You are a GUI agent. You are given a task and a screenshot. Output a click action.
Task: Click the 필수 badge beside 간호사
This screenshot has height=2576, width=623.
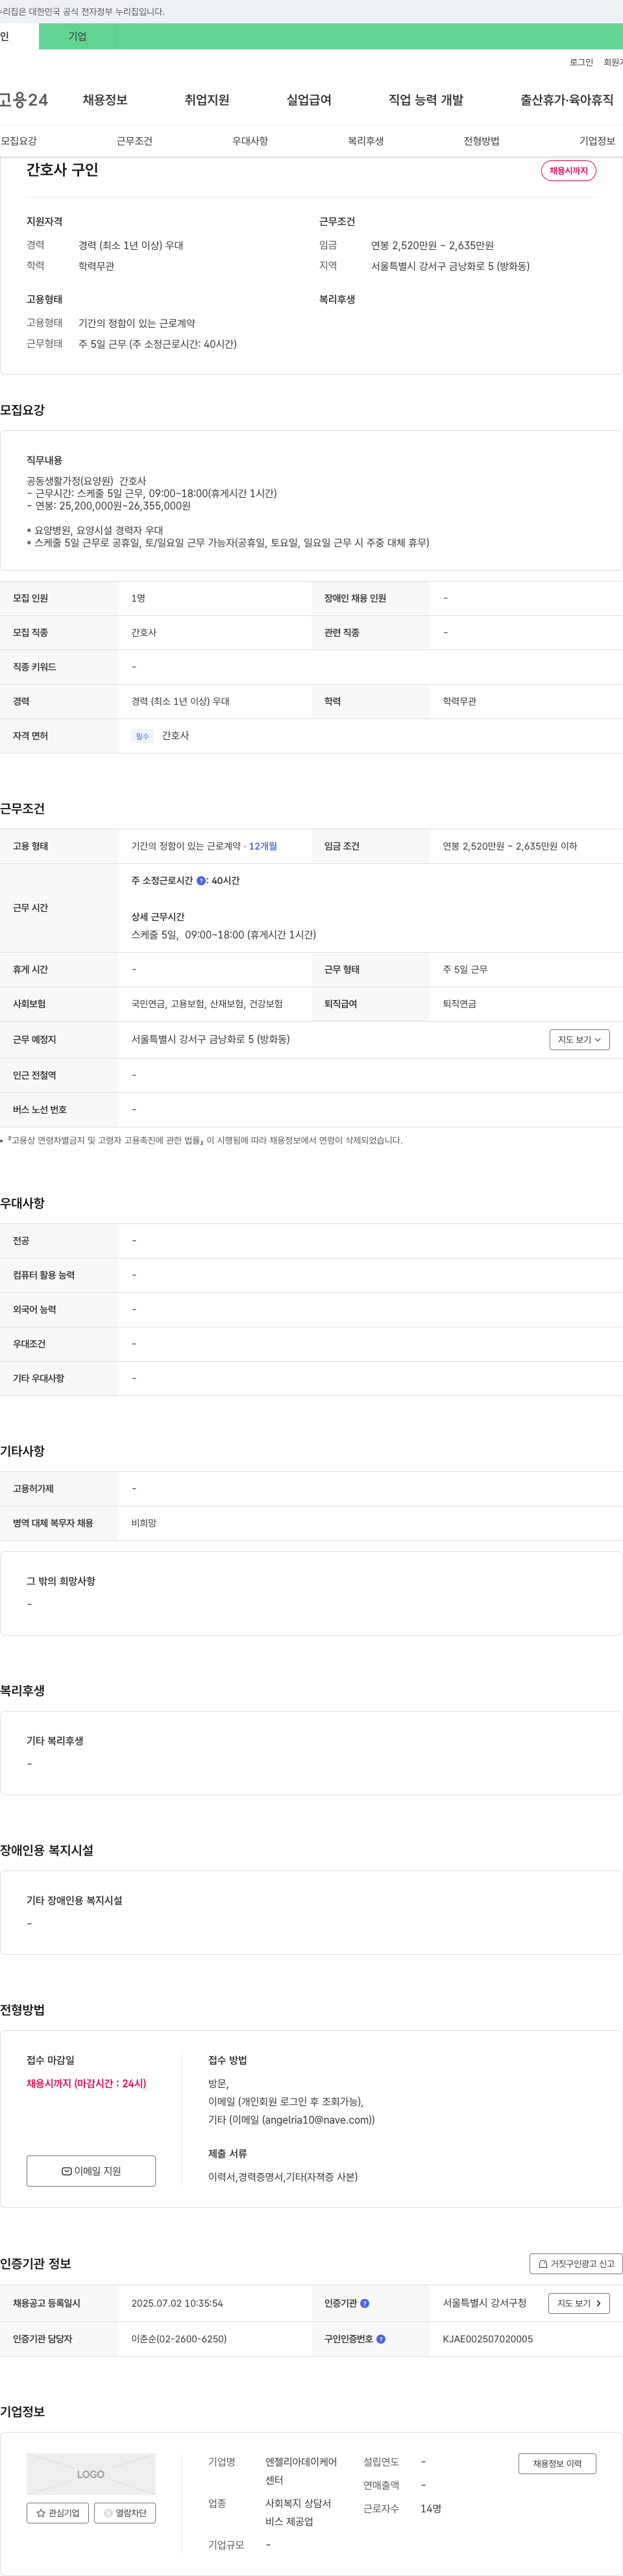tap(142, 736)
